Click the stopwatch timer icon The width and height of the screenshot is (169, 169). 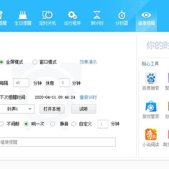[x=122, y=15]
